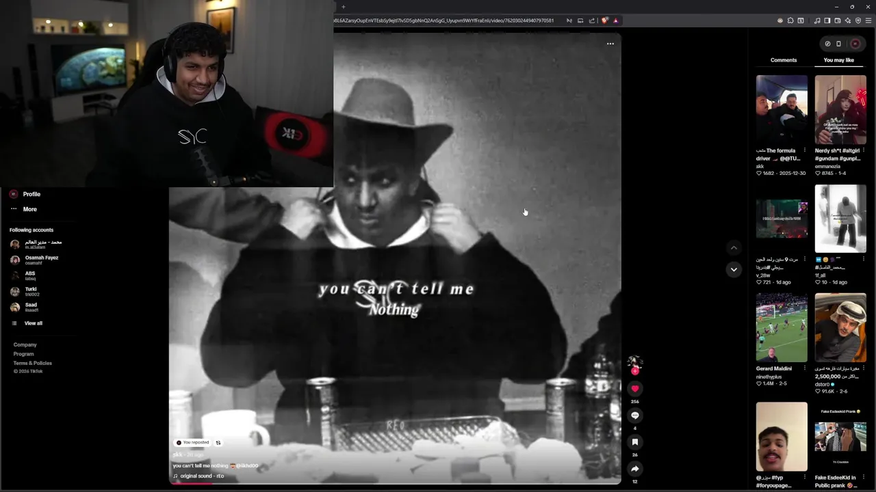Image resolution: width=876 pixels, height=492 pixels.
Task: Seek in the red video progress bar
Action: point(395,484)
